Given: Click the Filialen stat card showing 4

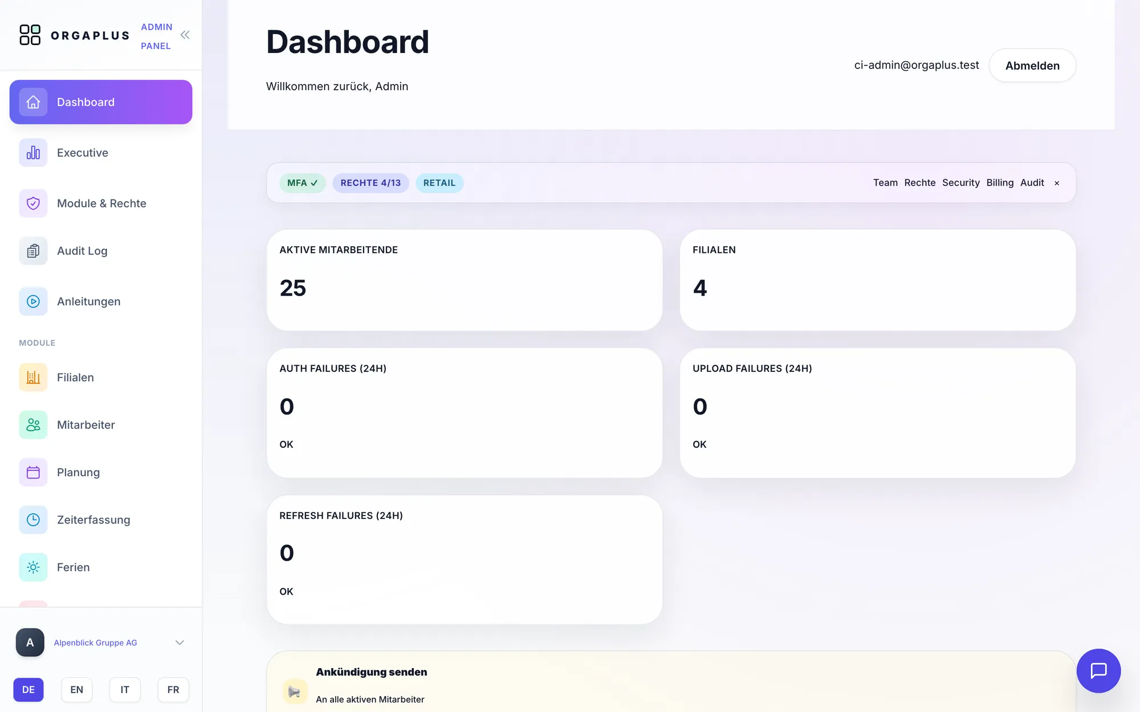Looking at the screenshot, I should click(878, 280).
